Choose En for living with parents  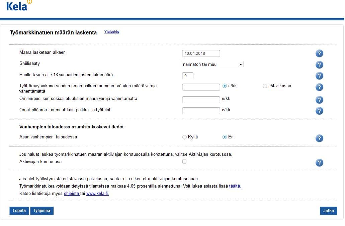[x=225, y=137]
